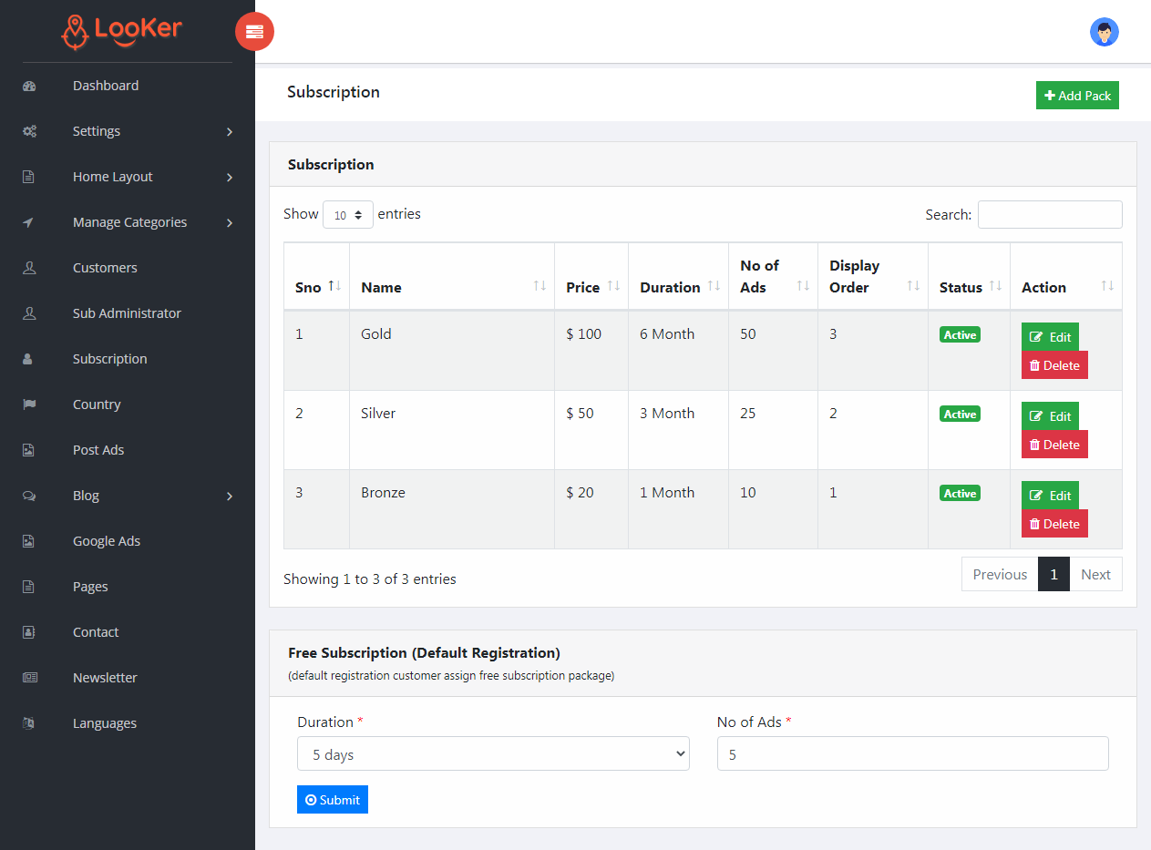Expand the Home Layout submenu chevron

230,178
